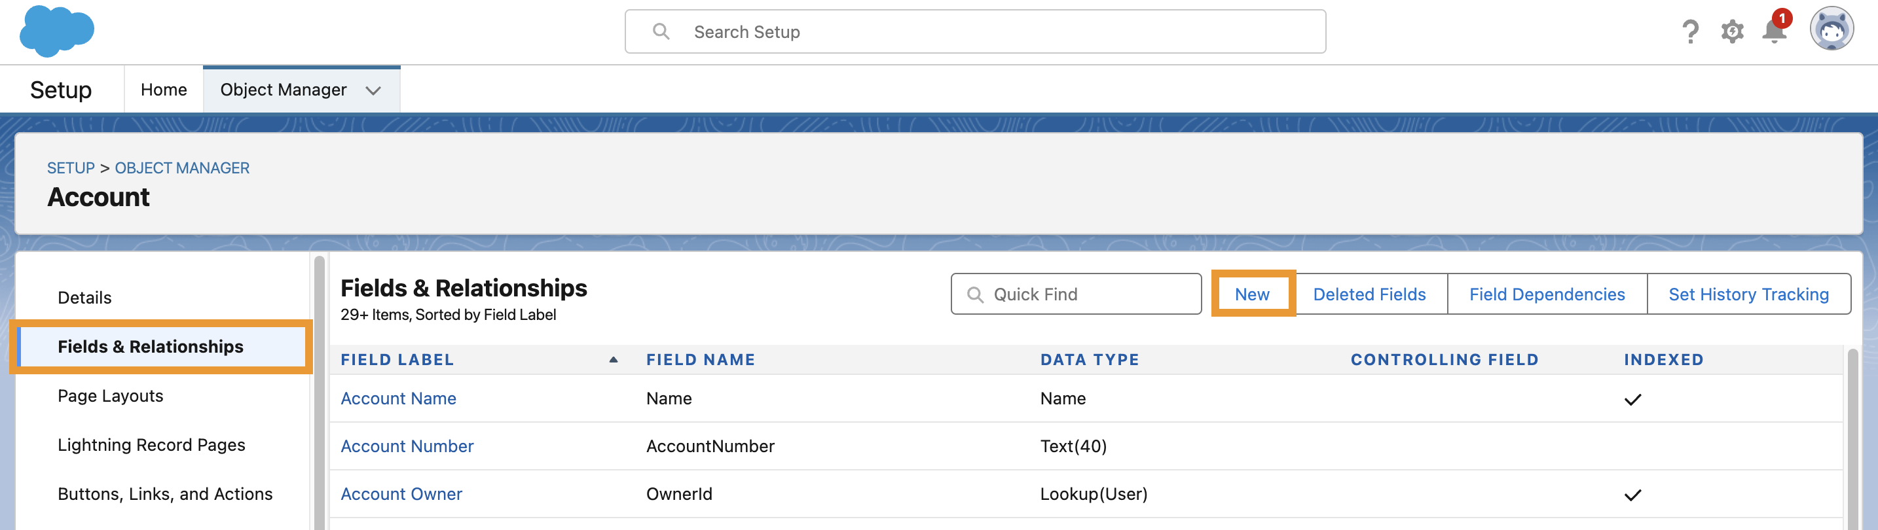The height and width of the screenshot is (530, 1878).
Task: Open the help question mark icon
Action: coord(1690,31)
